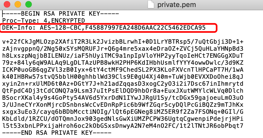Click the key line starting l5t53xbnLPPxija

point(123,126)
